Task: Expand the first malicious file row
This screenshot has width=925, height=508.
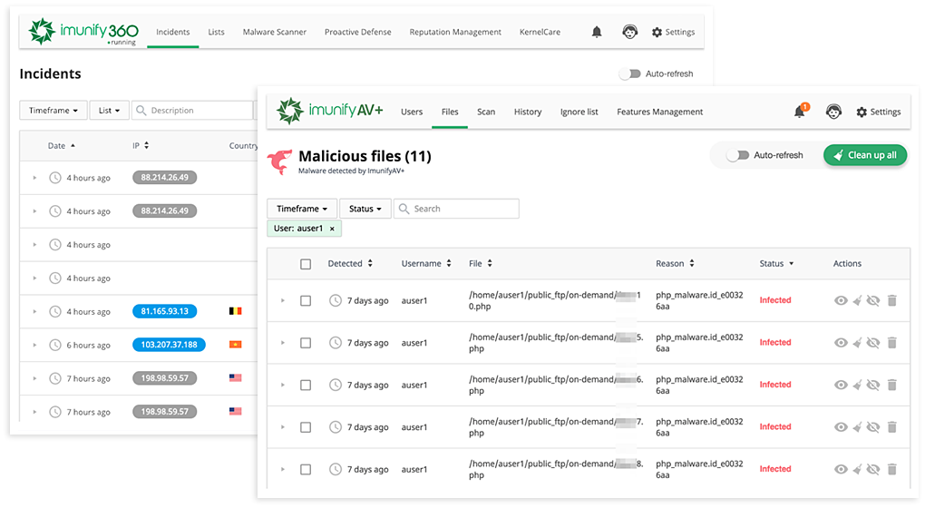Action: (283, 300)
